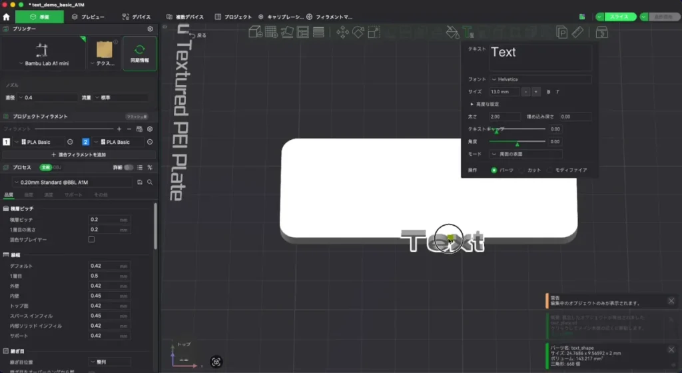This screenshot has width=682, height=373.
Task: Click the スライス button
Action: click(x=619, y=17)
